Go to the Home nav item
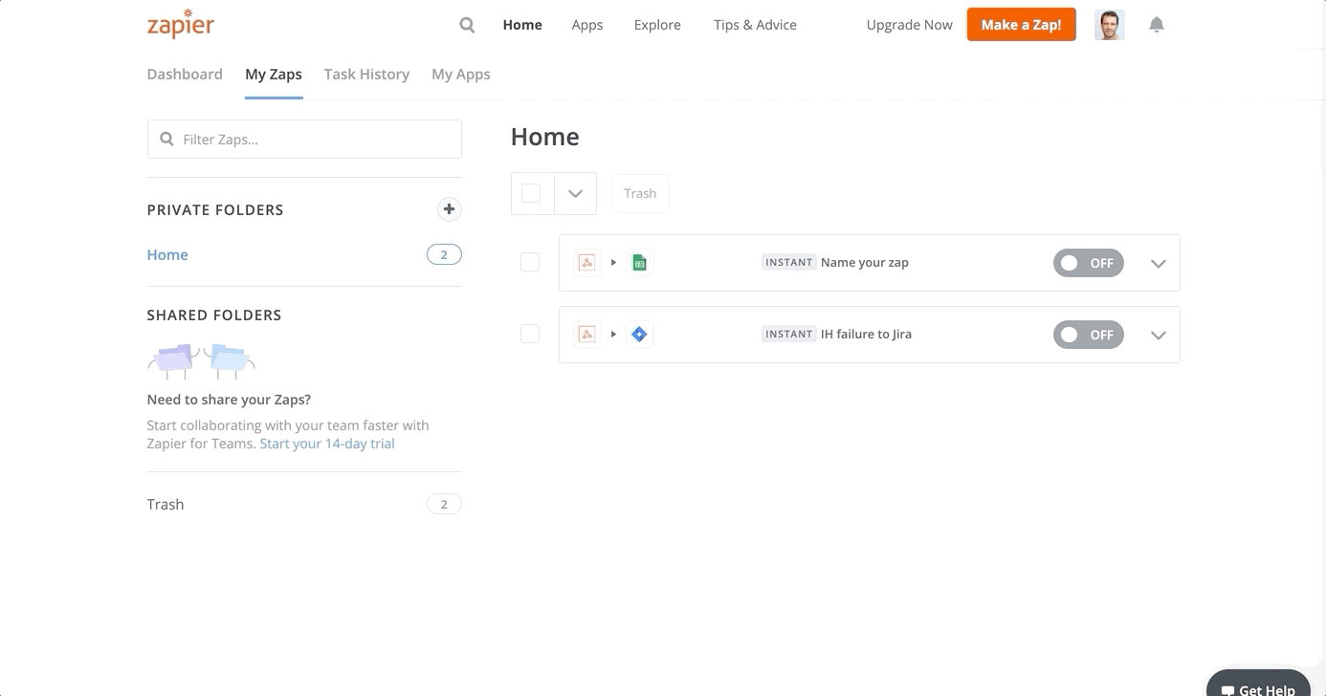This screenshot has height=696, width=1326. tap(522, 25)
